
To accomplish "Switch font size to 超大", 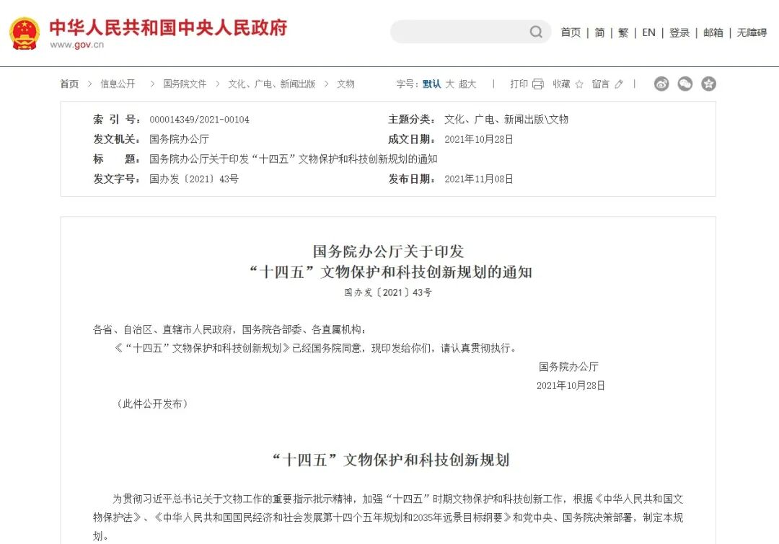I will point(470,84).
